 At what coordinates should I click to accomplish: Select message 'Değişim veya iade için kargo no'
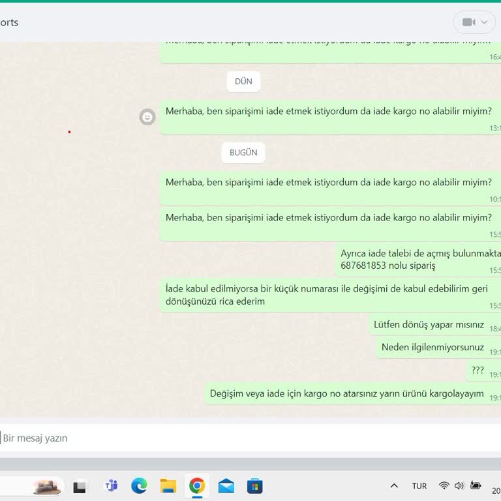tap(352, 393)
